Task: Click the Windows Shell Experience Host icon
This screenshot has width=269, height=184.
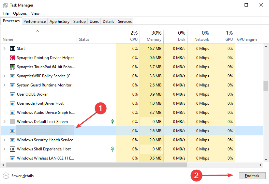Action: point(12,149)
